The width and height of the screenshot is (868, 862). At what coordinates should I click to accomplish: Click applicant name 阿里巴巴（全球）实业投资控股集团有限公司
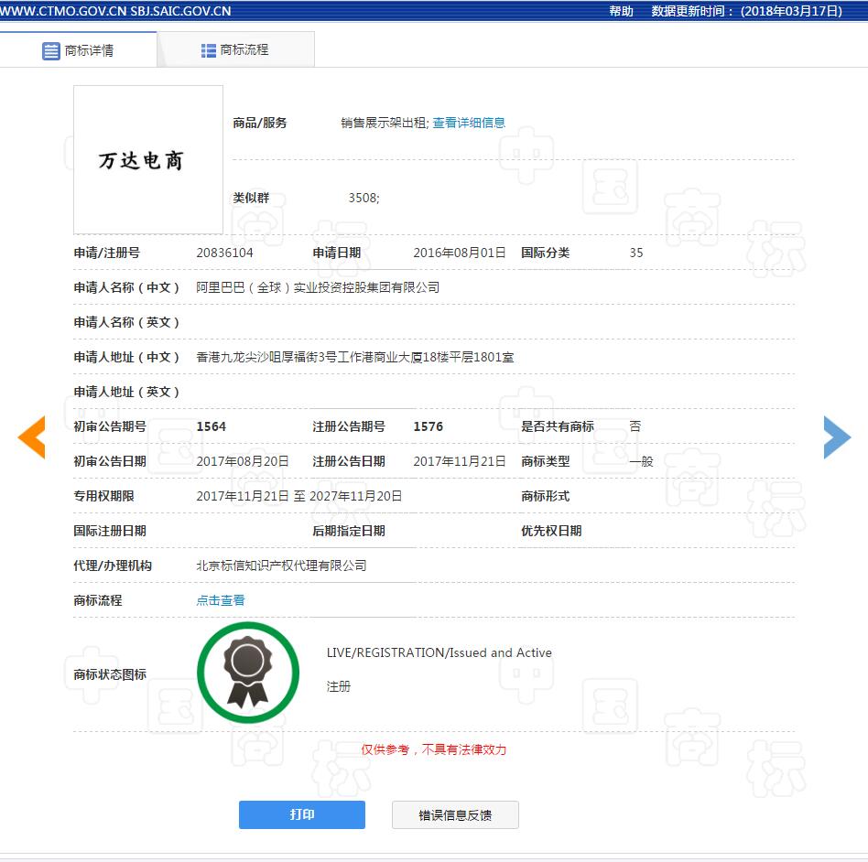click(318, 287)
